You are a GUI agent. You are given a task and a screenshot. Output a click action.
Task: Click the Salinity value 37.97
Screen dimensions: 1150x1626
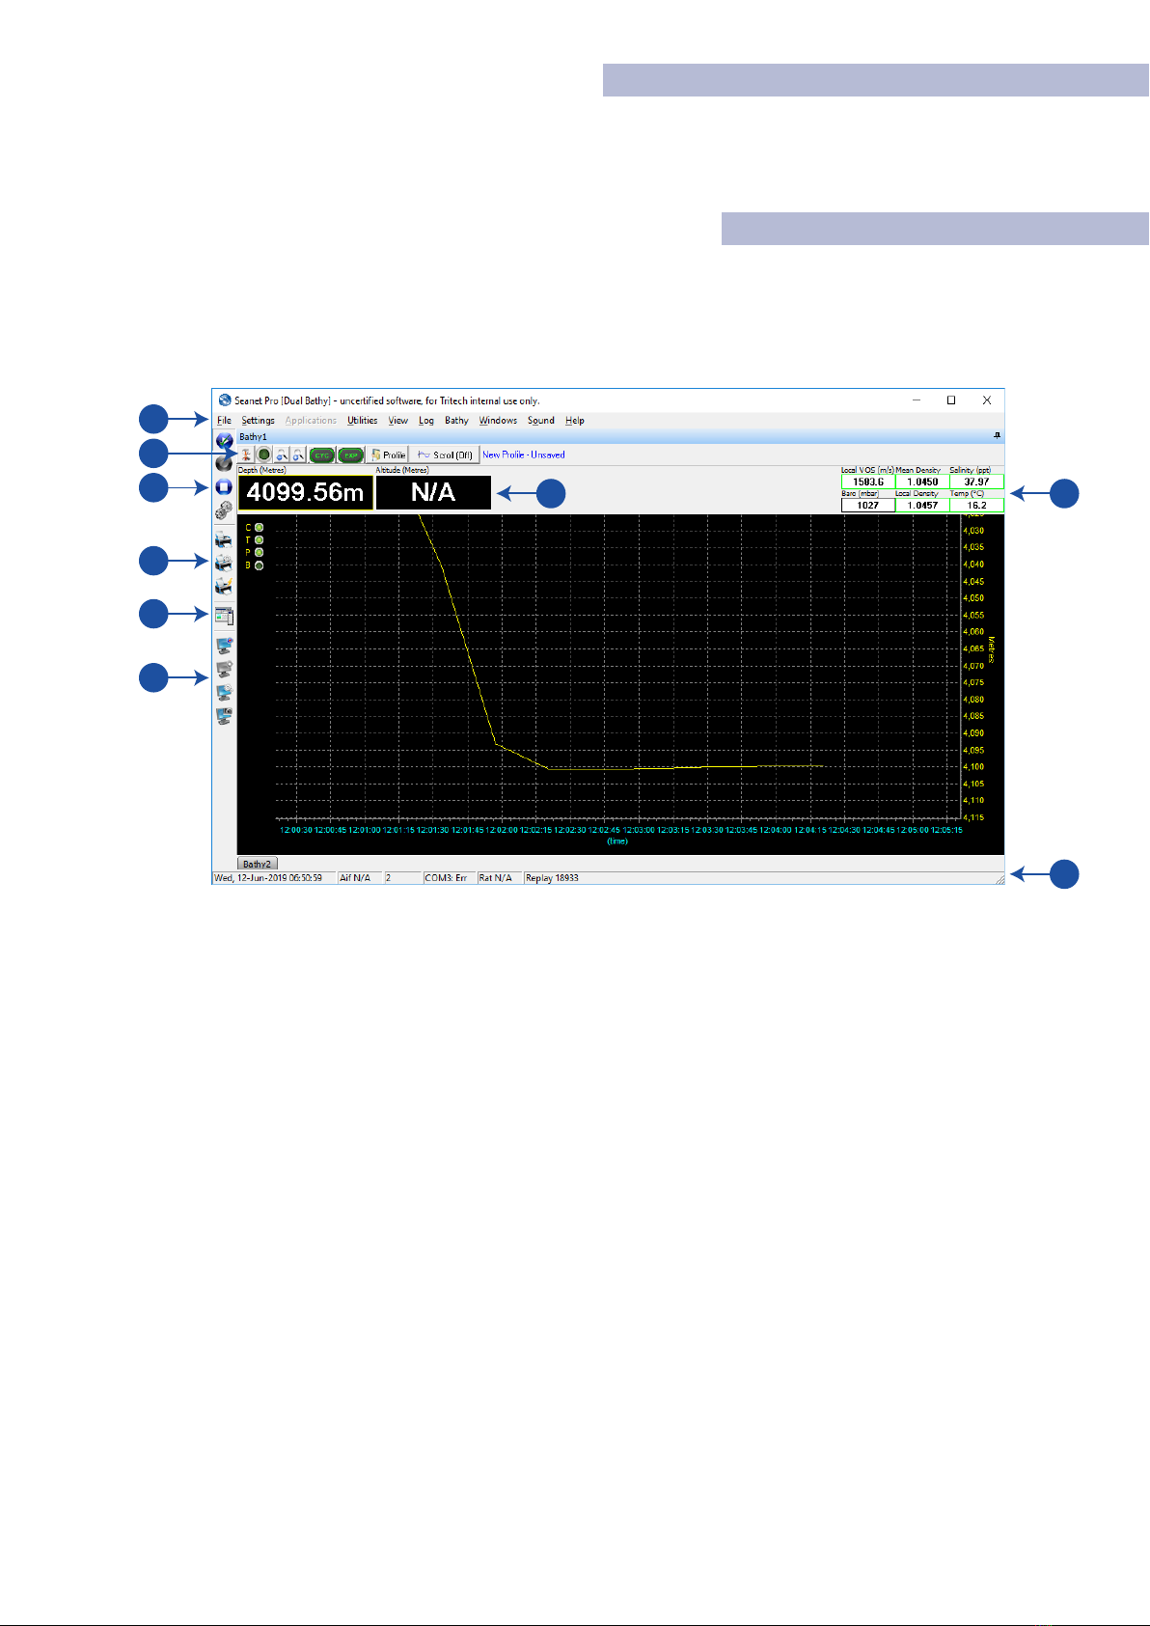(x=976, y=482)
